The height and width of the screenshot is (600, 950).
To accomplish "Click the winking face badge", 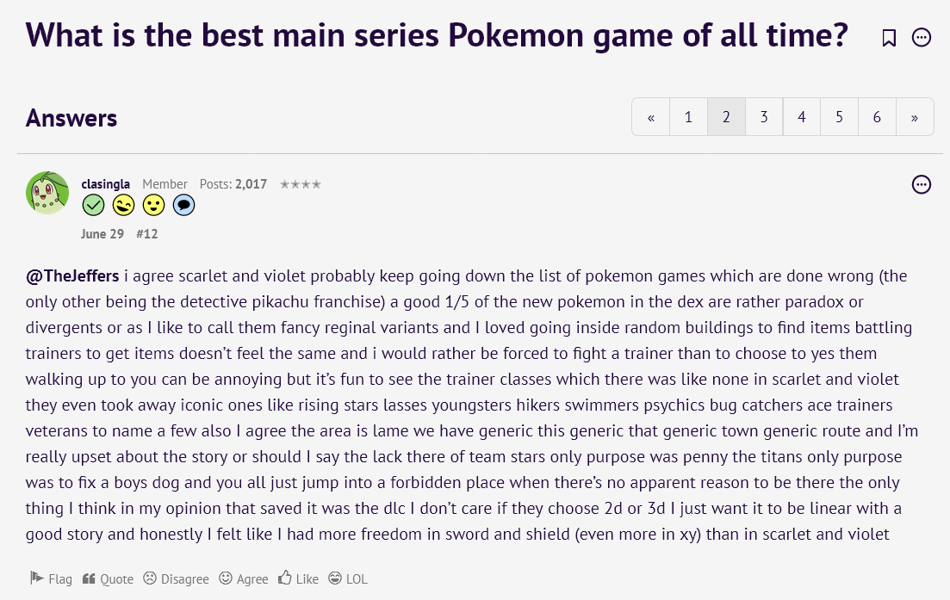I will tap(124, 205).
